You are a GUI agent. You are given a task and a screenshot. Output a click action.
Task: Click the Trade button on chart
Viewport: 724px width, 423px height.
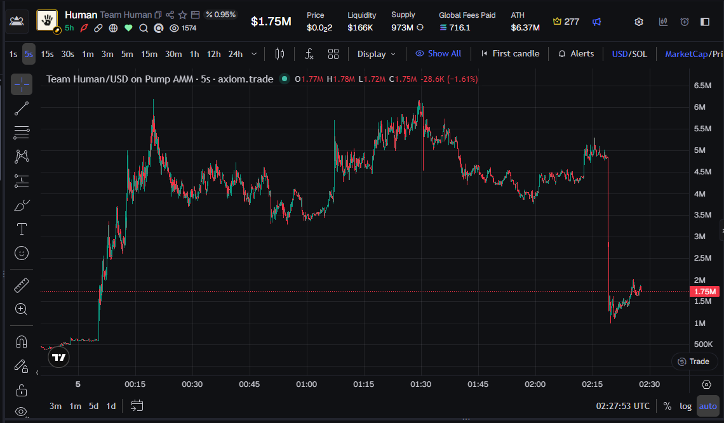[694, 361]
